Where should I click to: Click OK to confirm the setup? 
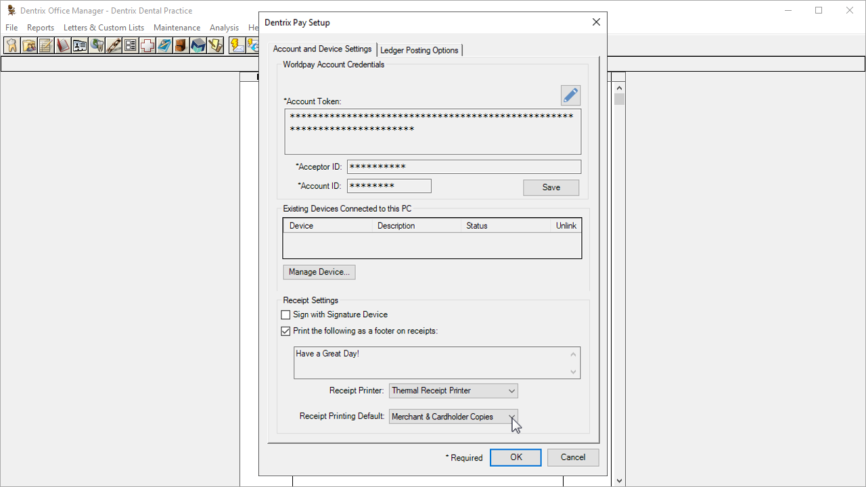[x=516, y=457]
